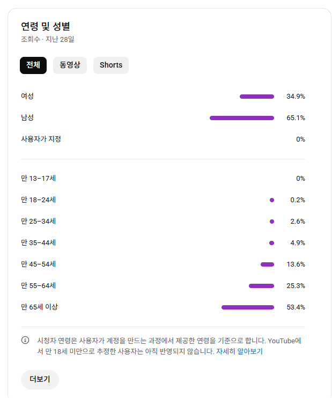Switch to the 동영상 tab

(70, 65)
